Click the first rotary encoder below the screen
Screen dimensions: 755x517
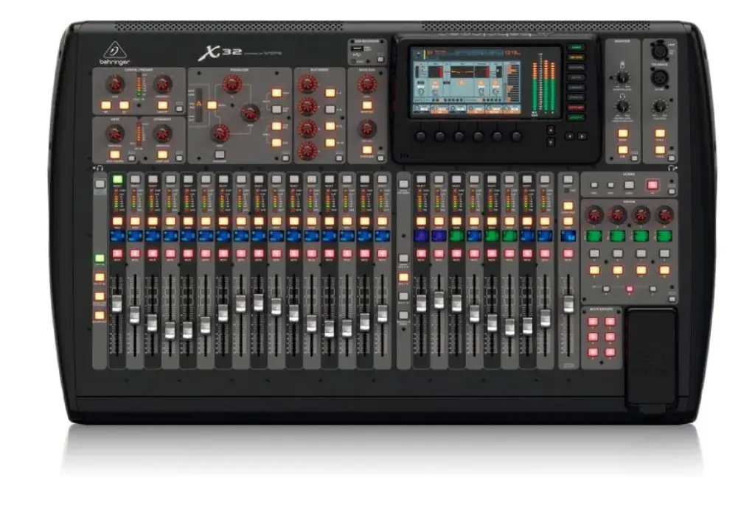coord(420,136)
